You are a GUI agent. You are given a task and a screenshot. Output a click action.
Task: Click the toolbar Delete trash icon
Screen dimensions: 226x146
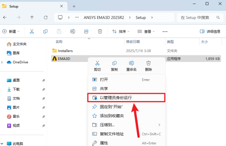(x=100, y=31)
